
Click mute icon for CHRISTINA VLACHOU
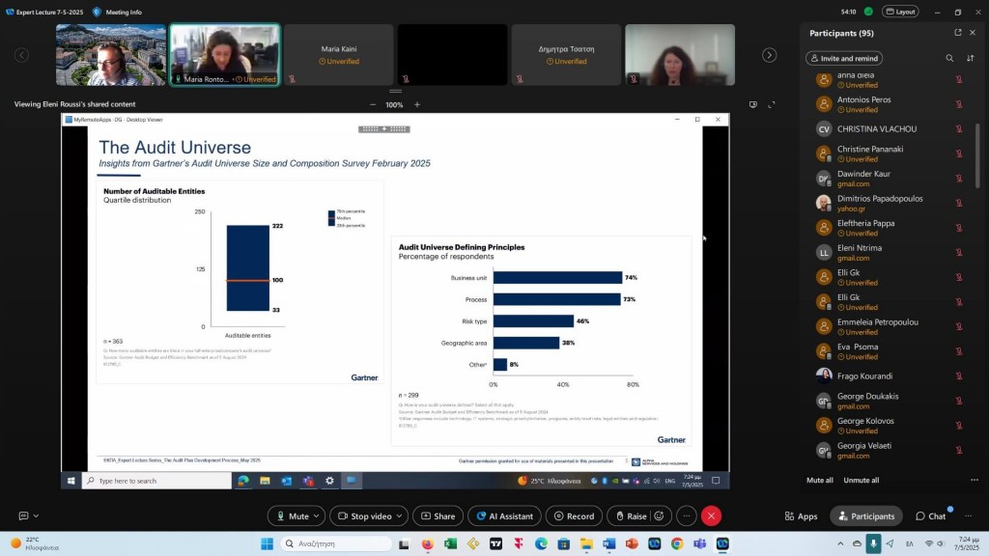[x=959, y=128]
